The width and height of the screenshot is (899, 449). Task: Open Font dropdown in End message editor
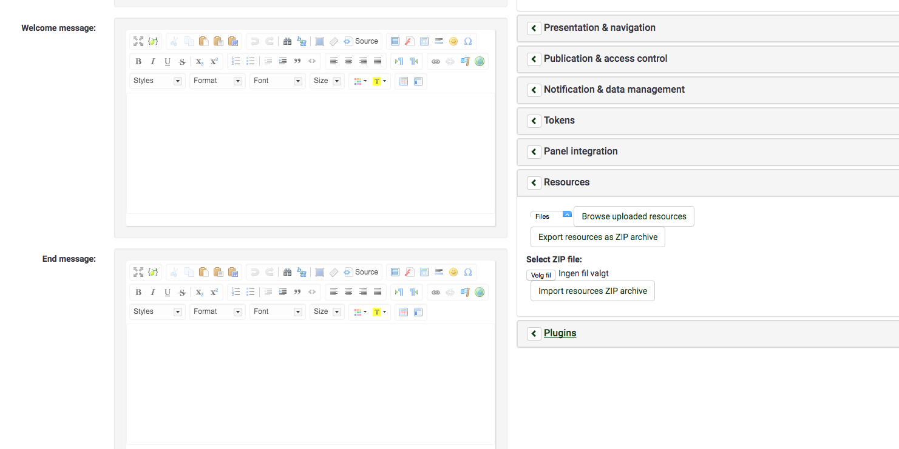coord(278,311)
